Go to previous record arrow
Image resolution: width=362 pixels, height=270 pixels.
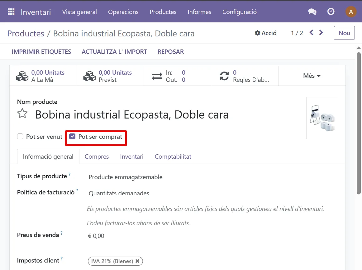tap(311, 33)
